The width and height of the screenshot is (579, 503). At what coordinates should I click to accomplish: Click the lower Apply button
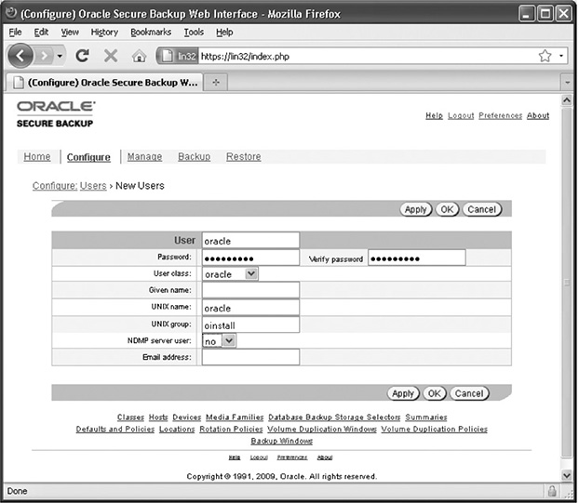(403, 393)
